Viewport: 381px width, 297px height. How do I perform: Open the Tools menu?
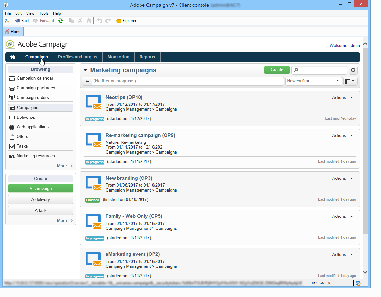click(43, 13)
